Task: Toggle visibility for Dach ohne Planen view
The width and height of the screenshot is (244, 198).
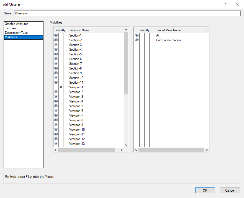Action: [x=136, y=40]
